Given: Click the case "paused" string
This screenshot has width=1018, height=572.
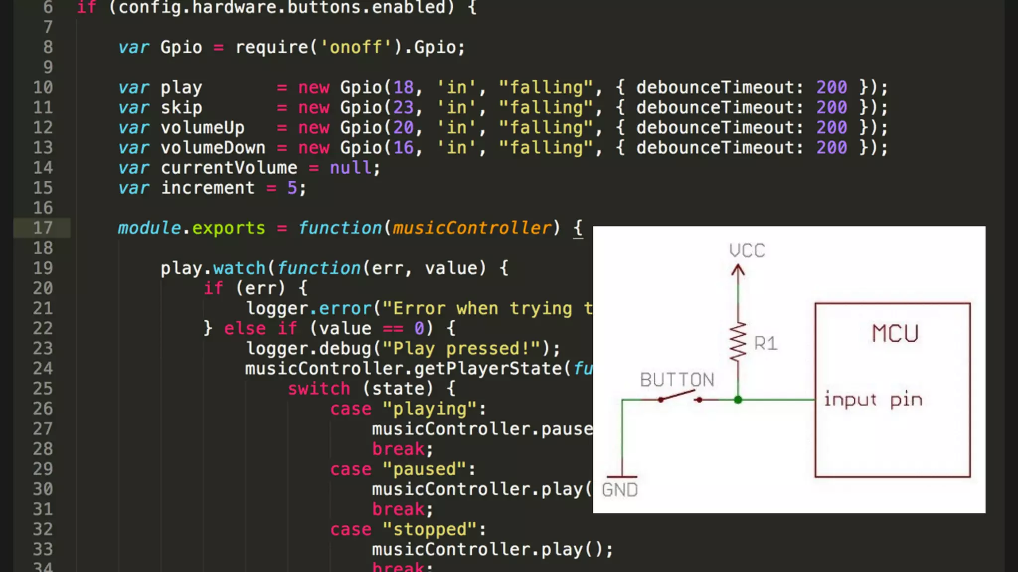Looking at the screenshot, I should point(424,469).
